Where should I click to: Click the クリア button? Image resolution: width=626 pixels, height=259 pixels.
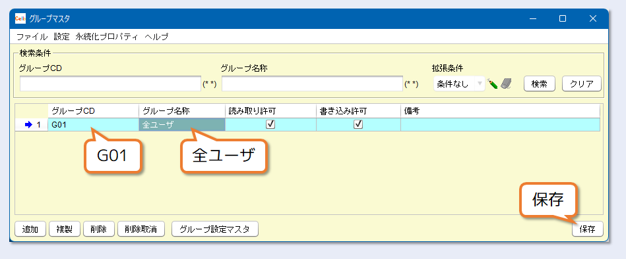pos(581,84)
